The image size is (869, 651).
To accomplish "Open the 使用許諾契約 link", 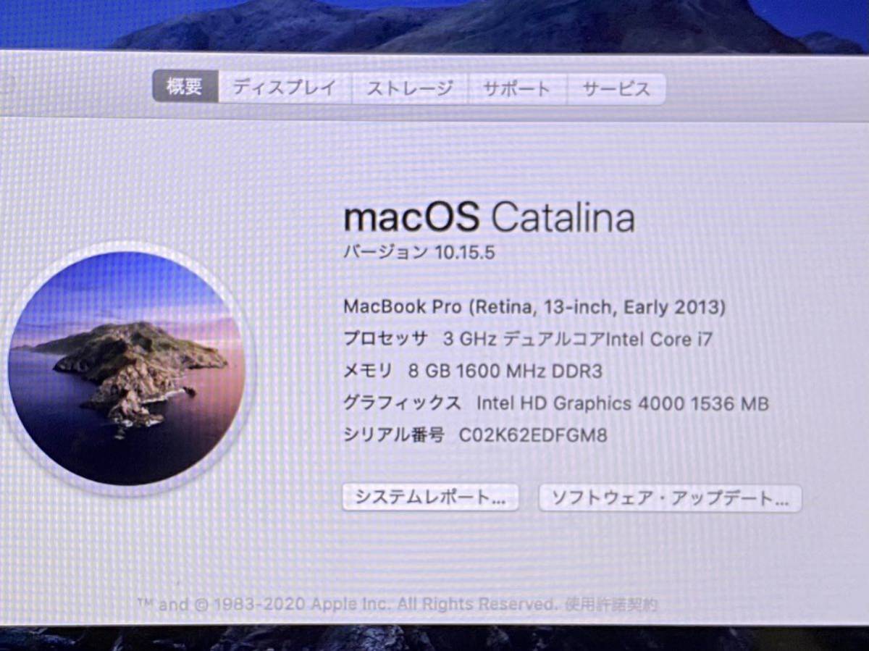I will click(611, 604).
